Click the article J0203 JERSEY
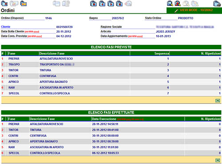 click(x=166, y=32)
